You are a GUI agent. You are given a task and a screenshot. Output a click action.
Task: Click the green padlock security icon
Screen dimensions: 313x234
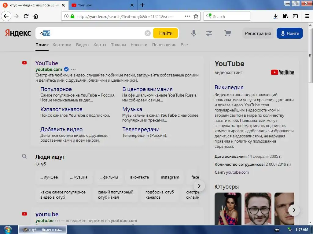(x=72, y=16)
